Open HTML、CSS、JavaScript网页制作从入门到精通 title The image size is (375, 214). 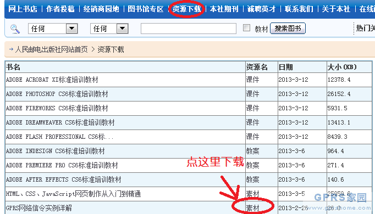click(x=74, y=194)
